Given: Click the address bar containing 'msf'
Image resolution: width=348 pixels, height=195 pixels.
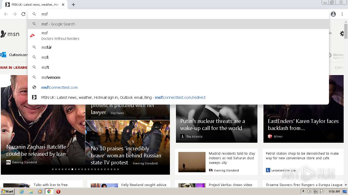Looking at the screenshot, I should 178,14.
